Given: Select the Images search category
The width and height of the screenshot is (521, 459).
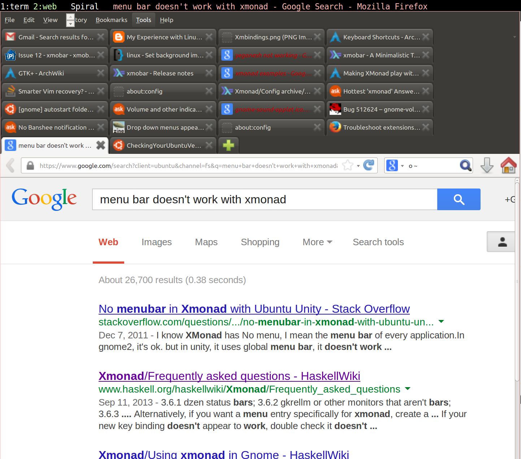Looking at the screenshot, I should (x=156, y=242).
